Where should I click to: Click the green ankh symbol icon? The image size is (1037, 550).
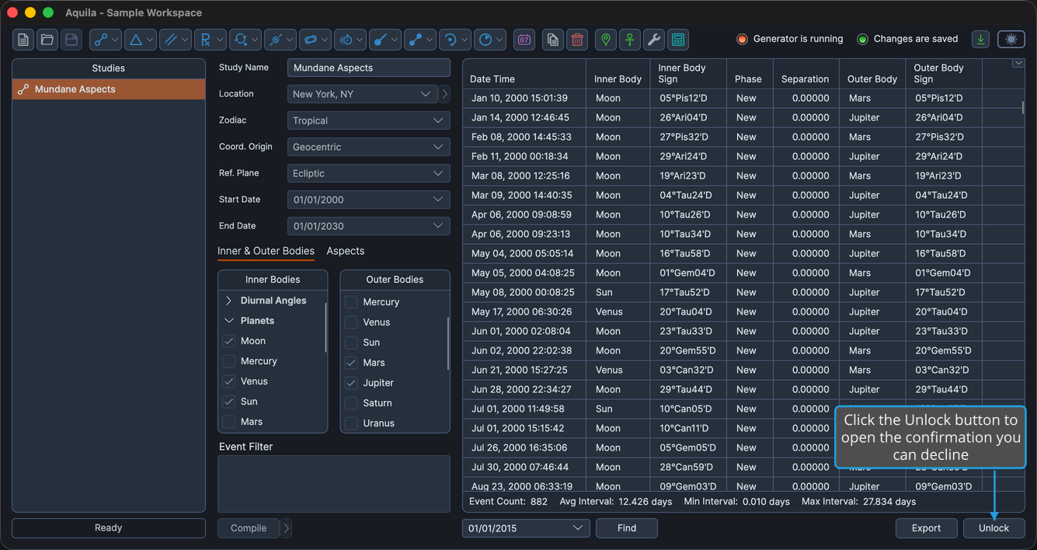click(x=630, y=40)
